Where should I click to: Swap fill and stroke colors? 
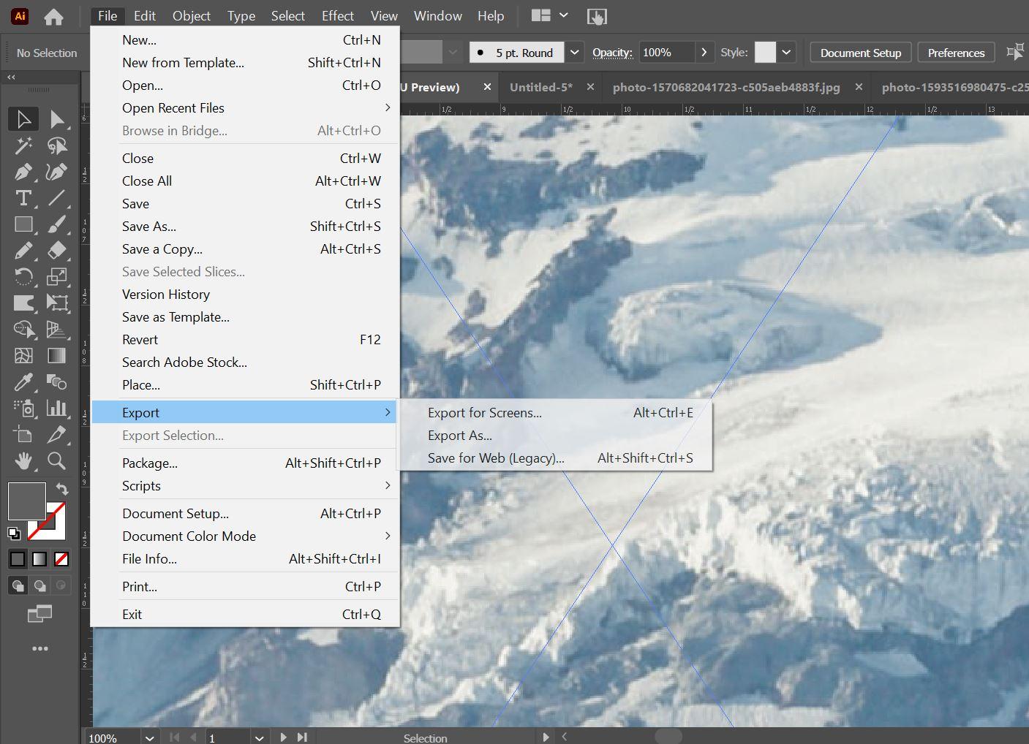coord(62,490)
